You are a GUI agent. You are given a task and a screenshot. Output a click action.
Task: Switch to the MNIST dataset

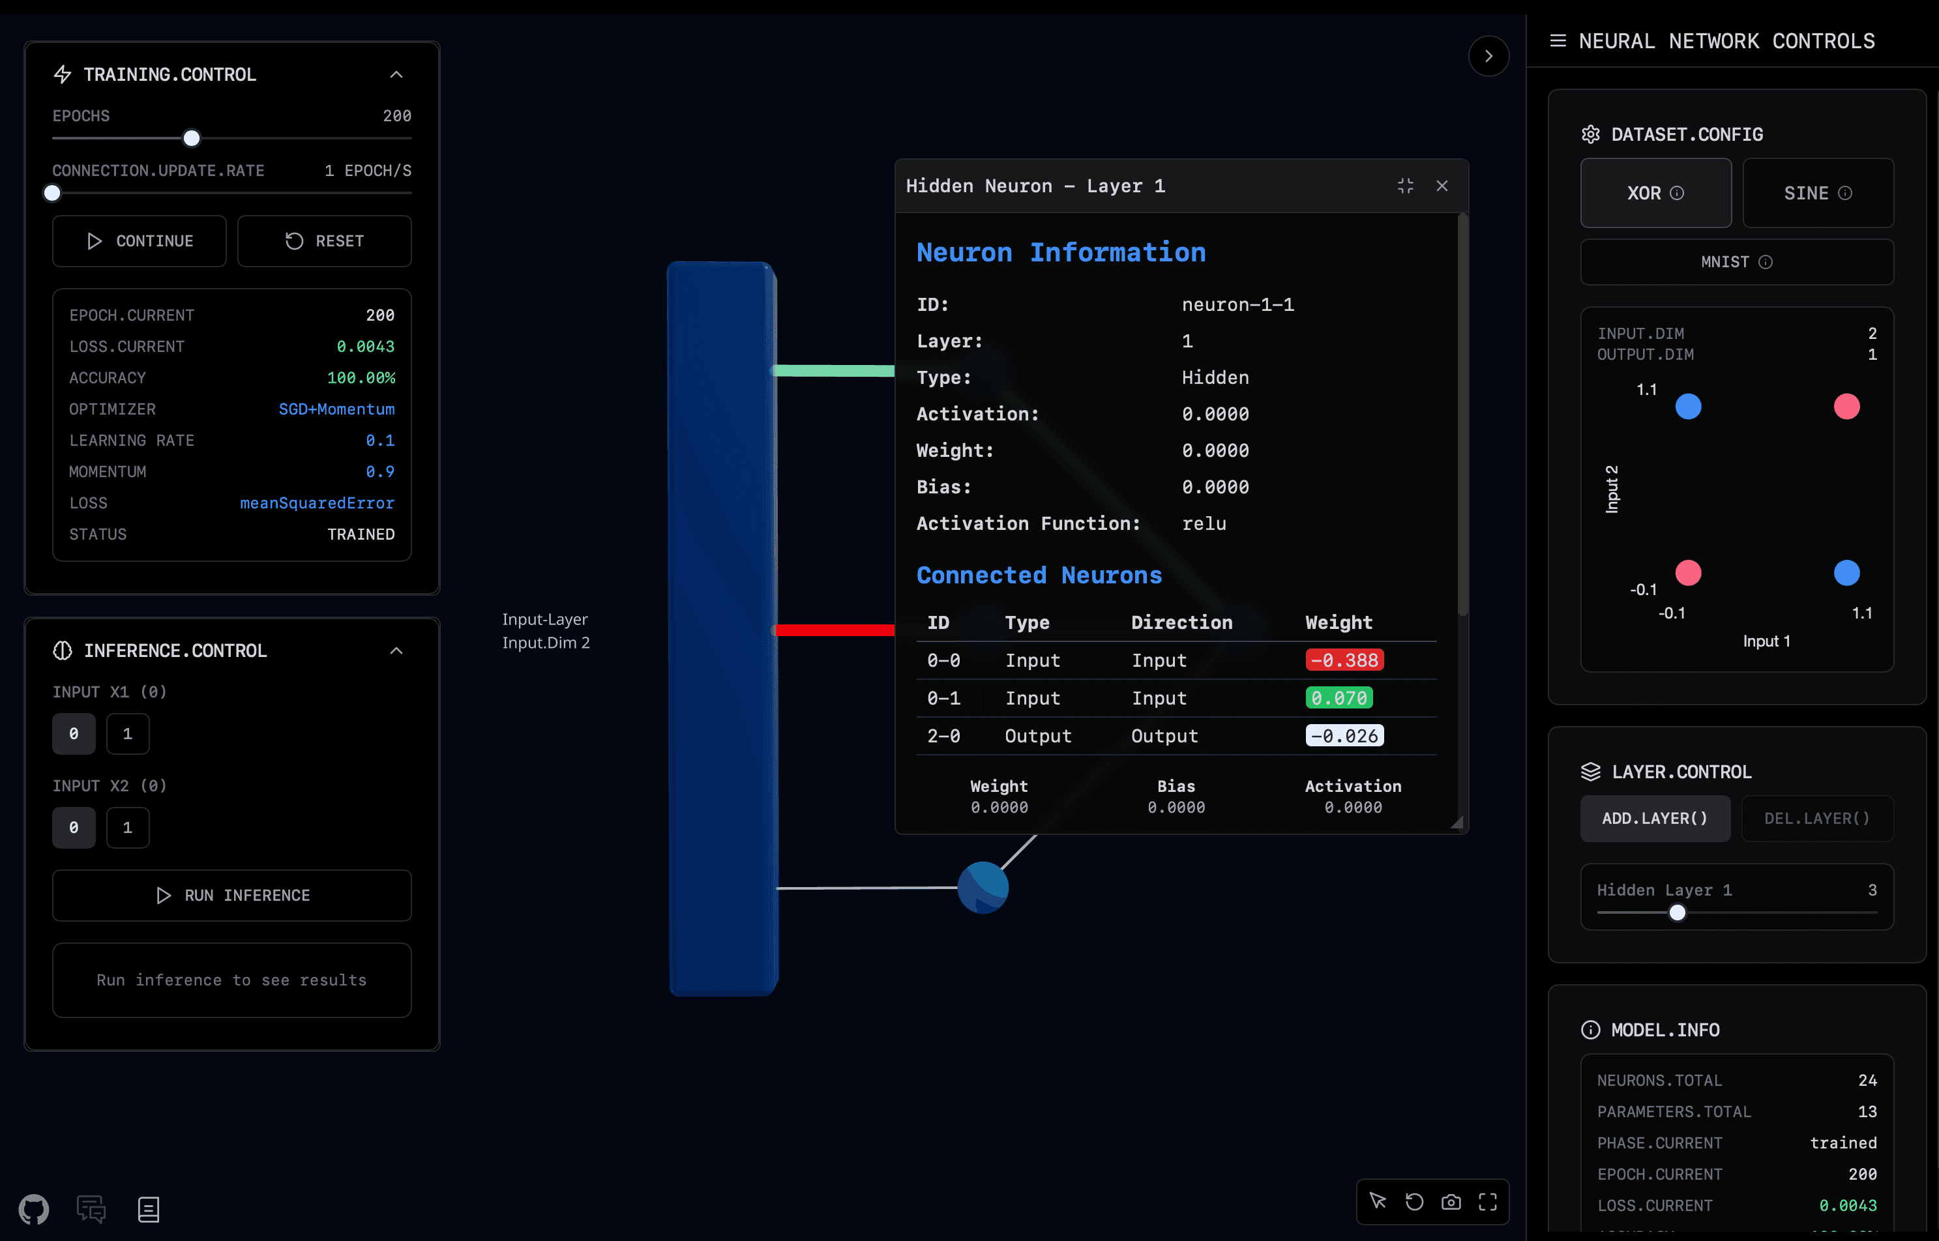[1737, 261]
